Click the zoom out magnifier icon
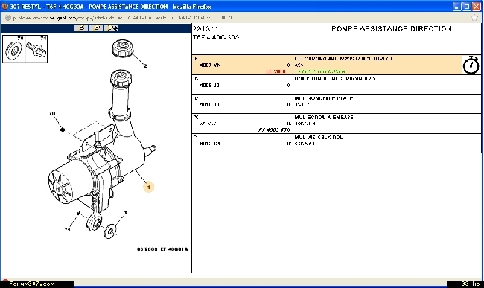This screenshot has height=288, width=484. [x=96, y=28]
